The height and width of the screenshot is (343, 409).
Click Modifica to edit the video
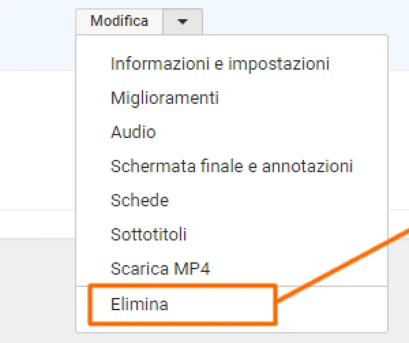120,21
